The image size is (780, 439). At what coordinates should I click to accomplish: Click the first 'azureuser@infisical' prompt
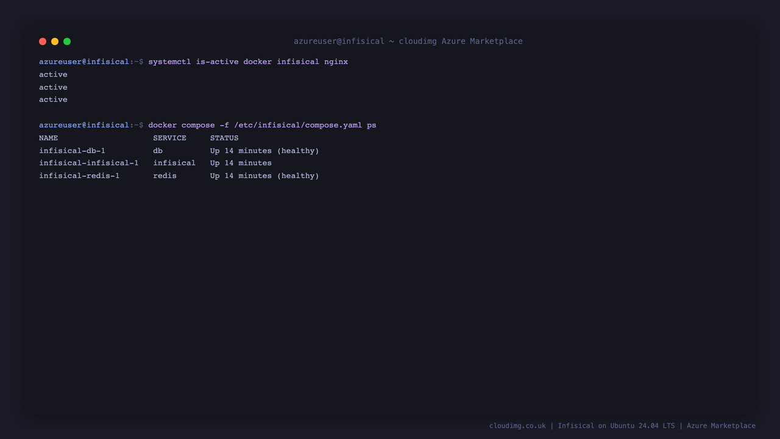pyautogui.click(x=84, y=62)
